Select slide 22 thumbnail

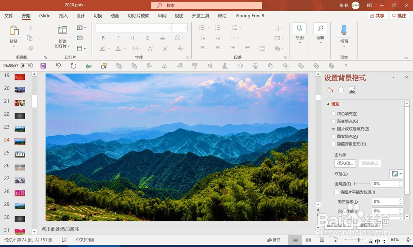pos(20,116)
